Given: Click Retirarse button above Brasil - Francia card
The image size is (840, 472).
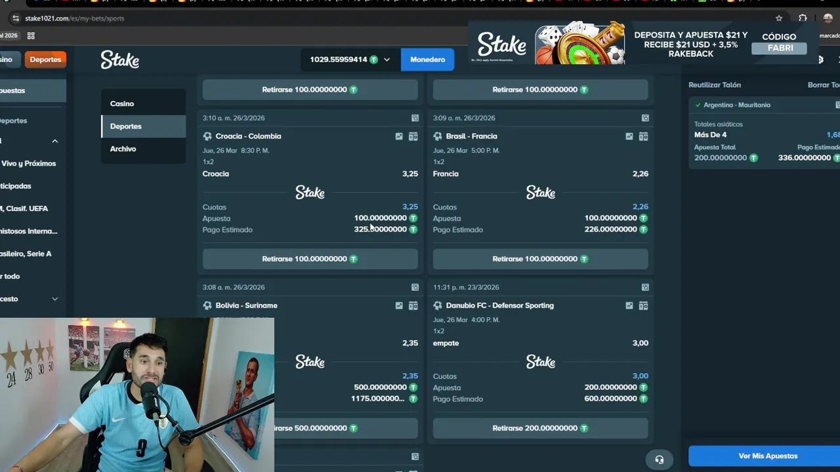Looking at the screenshot, I should [x=540, y=90].
